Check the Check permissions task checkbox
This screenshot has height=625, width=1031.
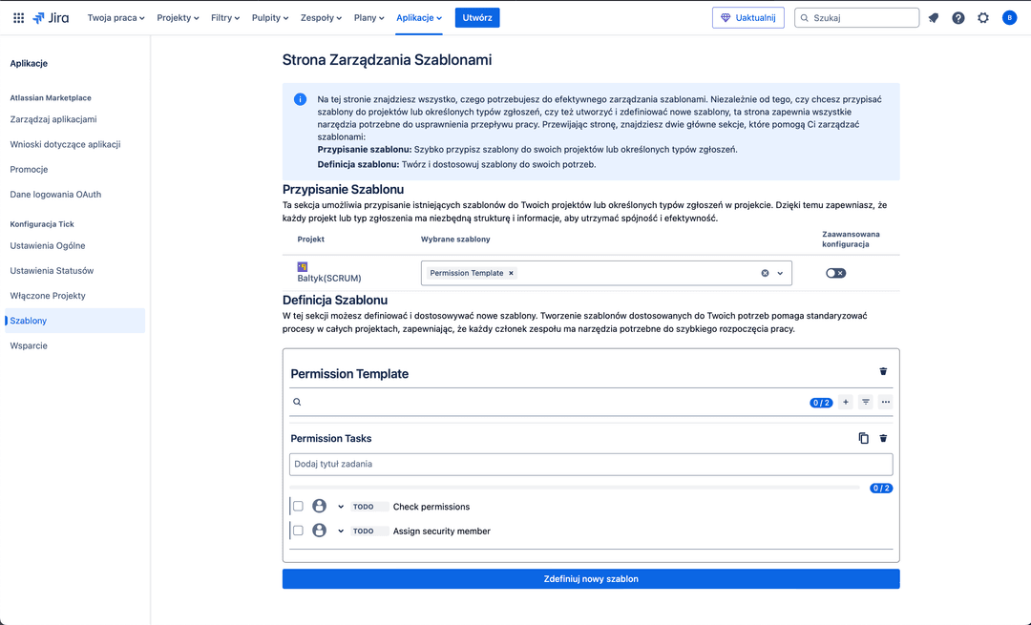(x=298, y=506)
